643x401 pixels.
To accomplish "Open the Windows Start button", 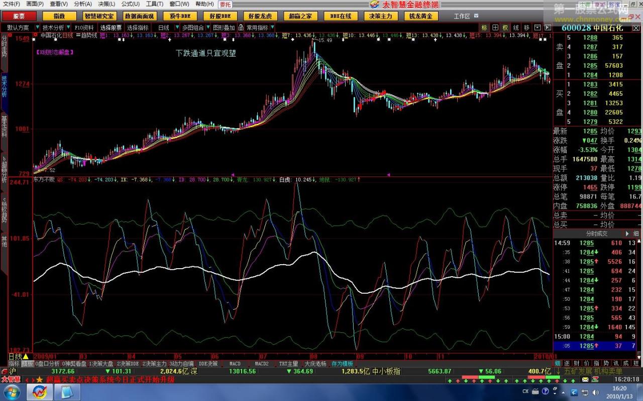I will pos(12,391).
